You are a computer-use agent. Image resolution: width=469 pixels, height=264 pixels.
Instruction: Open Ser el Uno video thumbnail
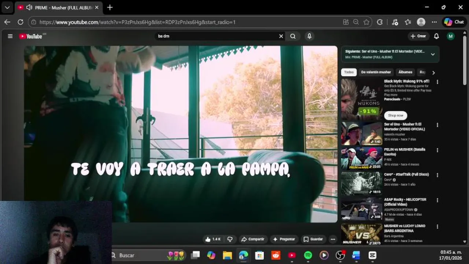361,133
